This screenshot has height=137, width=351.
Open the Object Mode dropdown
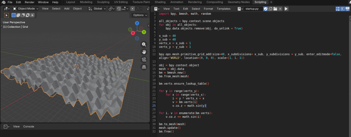pyautogui.click(x=26, y=9)
